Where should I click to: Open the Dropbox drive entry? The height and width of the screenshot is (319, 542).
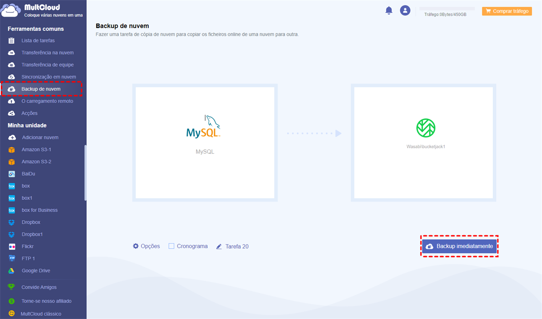[31, 222]
